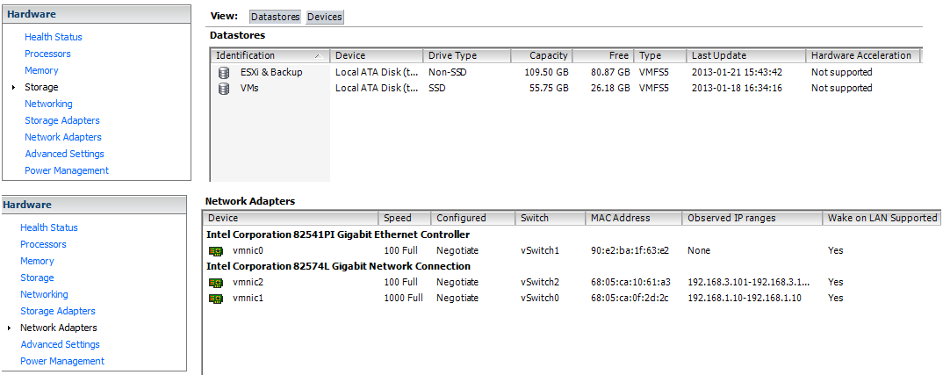943x375 pixels.
Task: Select the VMs datastore icon
Action: pyautogui.click(x=224, y=89)
